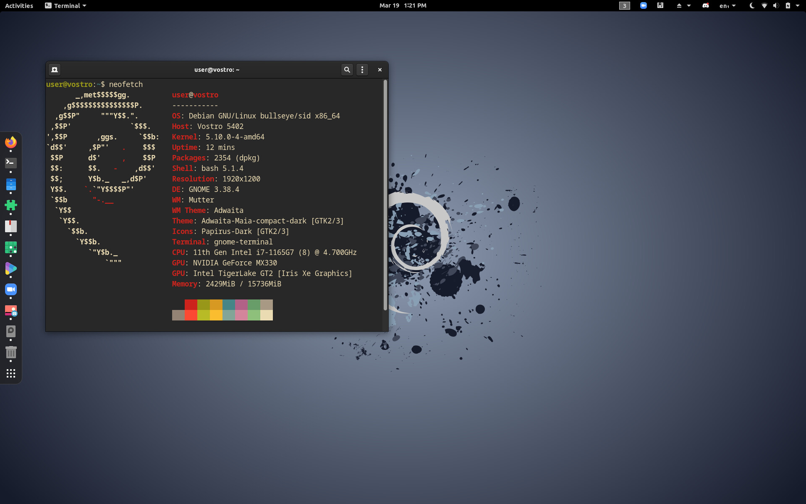Viewport: 806px width, 504px height.
Task: Click the Night Light moon icon
Action: click(x=752, y=5)
